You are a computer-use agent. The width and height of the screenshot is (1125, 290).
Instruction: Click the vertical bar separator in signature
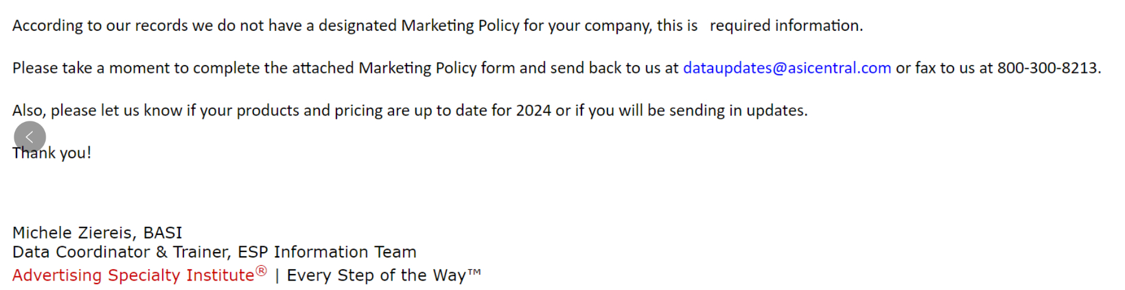coord(277,275)
